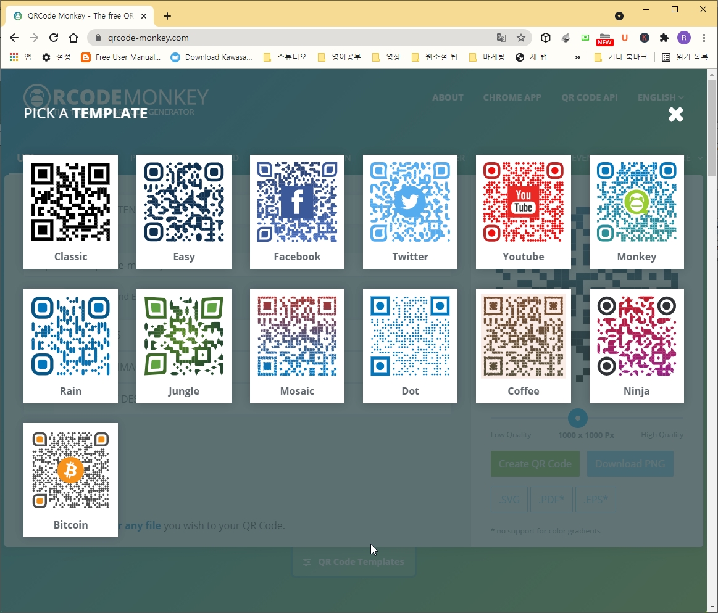Choose the Coffee QR template

[x=524, y=346]
